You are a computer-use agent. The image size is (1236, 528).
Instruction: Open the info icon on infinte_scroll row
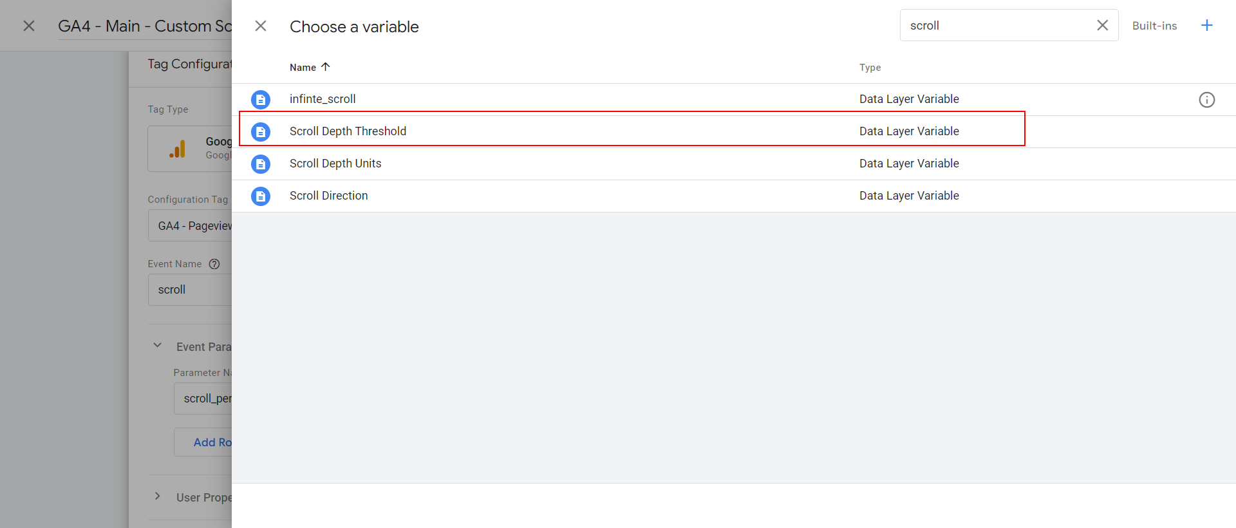click(x=1207, y=100)
